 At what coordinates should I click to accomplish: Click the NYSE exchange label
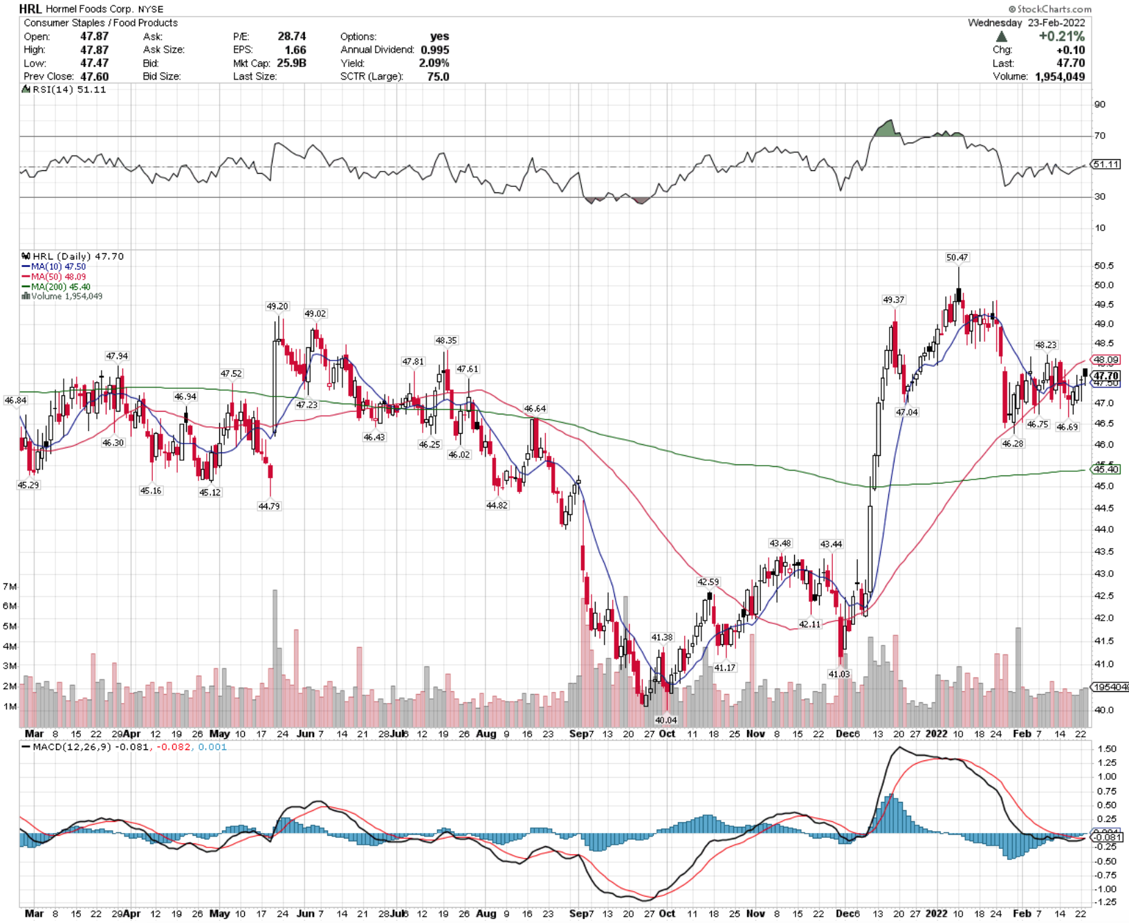pos(151,10)
